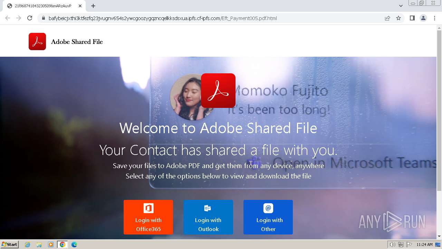Click Login with Office365 button

pos(148,217)
